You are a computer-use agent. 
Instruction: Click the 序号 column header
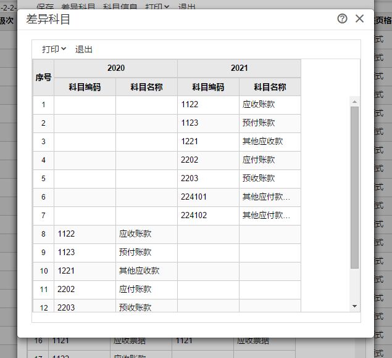(x=43, y=78)
